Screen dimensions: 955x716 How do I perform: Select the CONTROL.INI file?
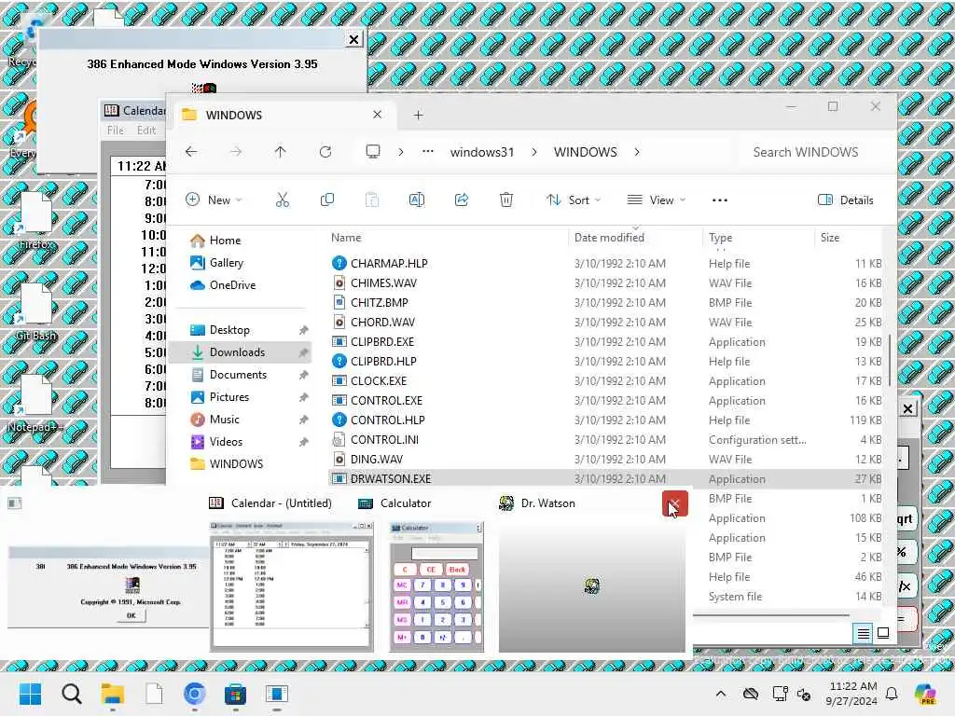coord(605,440)
